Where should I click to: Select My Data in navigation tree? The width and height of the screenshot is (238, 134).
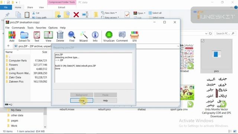click(x=16, y=110)
